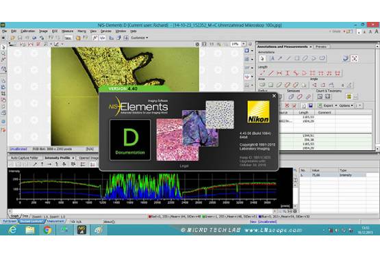Pick the arrow annotation tool
The image size is (380, 258).
coord(280,58)
